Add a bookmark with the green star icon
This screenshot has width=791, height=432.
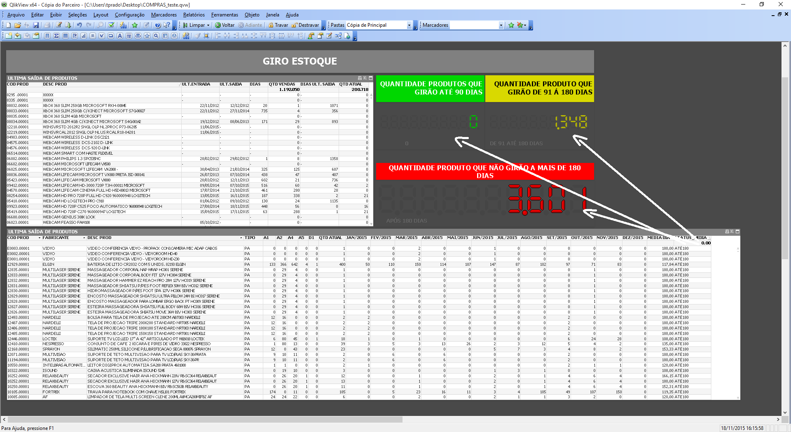135,25
